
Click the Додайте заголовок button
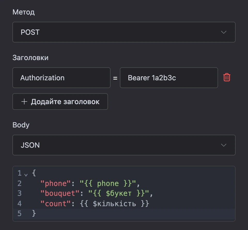[60, 102]
